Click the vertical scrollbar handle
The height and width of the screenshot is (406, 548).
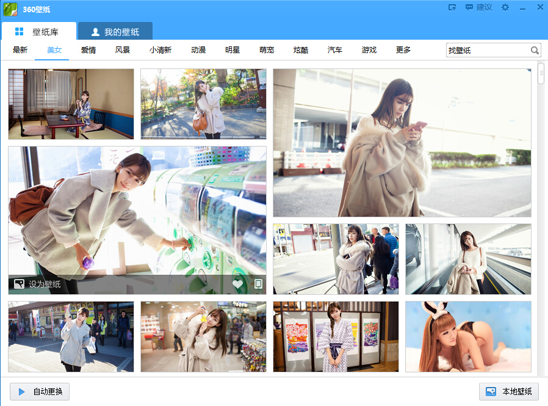(x=541, y=73)
